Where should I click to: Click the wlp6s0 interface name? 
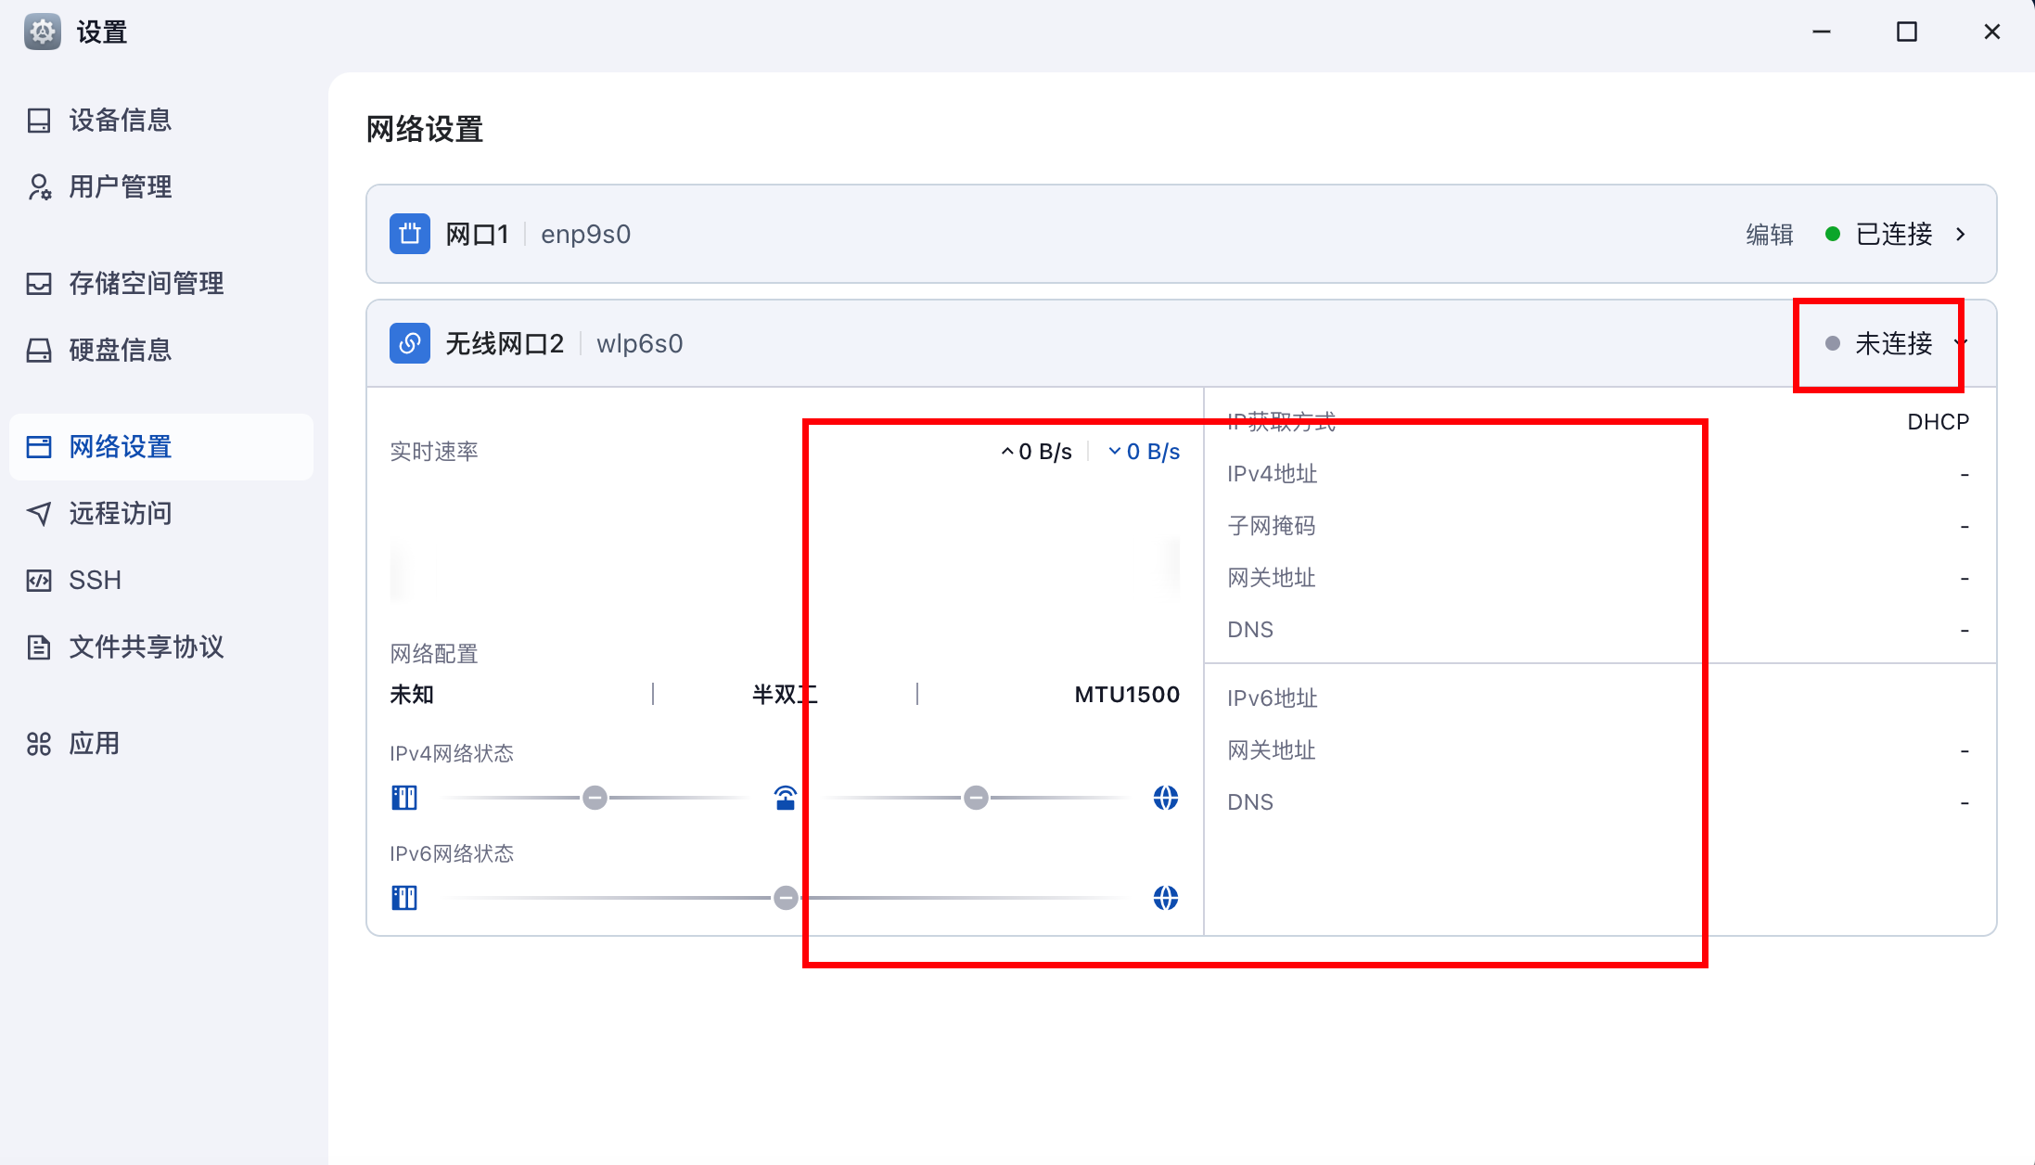[639, 344]
